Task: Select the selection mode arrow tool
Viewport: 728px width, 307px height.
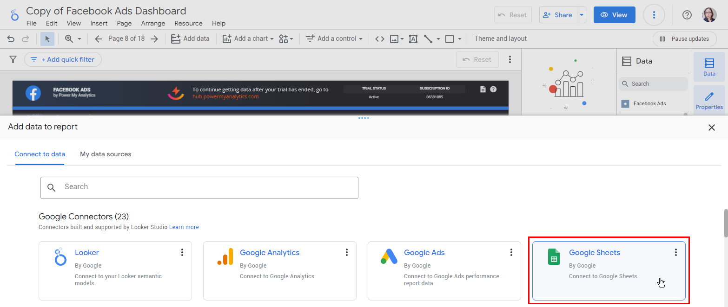Action: coord(47,39)
